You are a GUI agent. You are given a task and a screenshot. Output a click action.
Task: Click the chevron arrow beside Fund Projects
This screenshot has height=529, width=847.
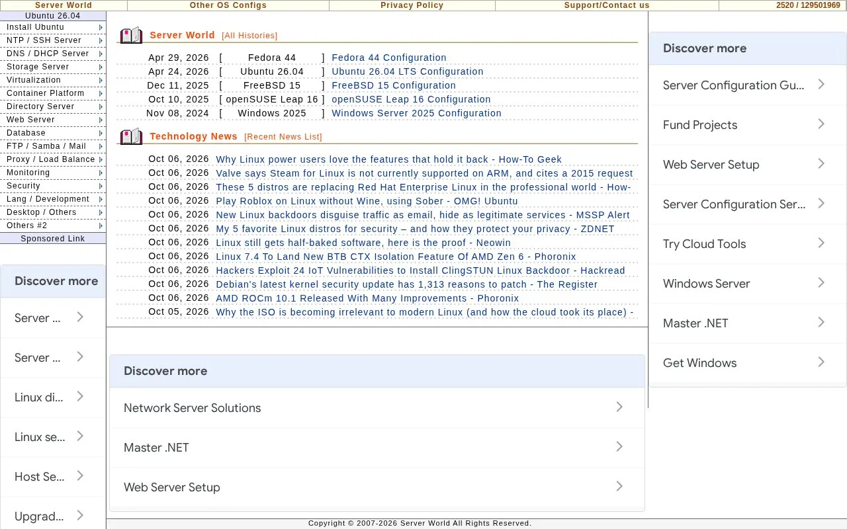tap(821, 124)
